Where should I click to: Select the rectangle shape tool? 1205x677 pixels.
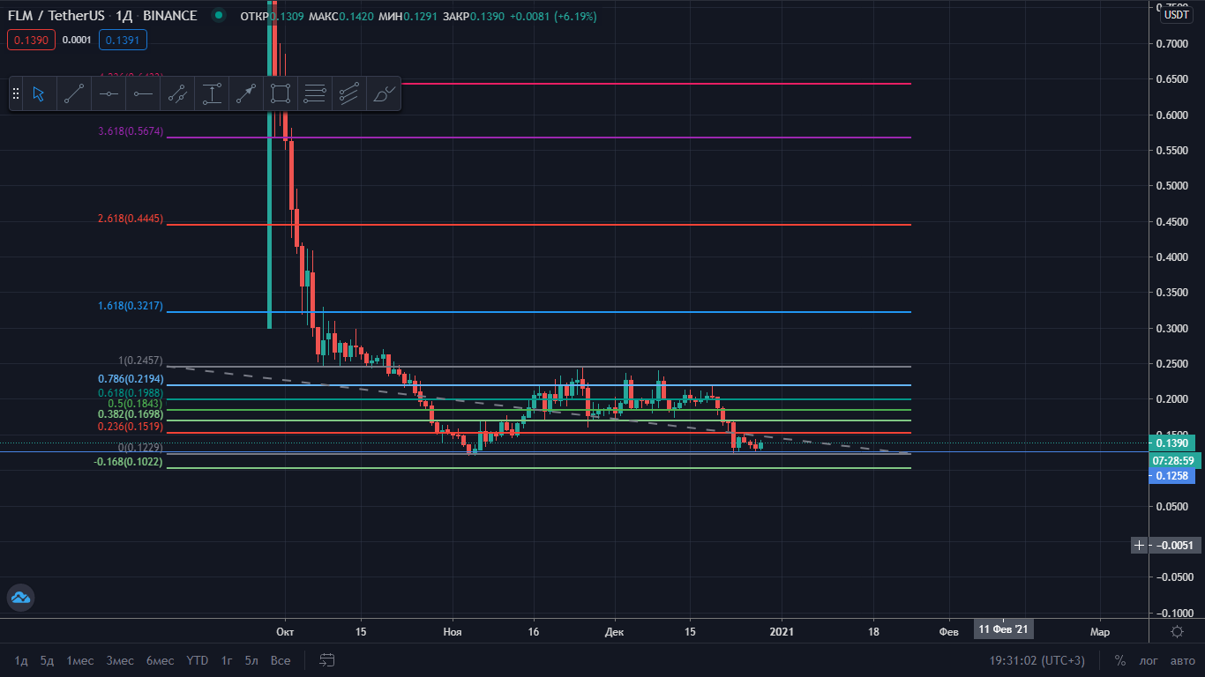[x=281, y=93]
